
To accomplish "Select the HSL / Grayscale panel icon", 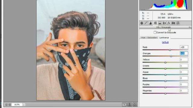I will (x=155, y=23).
